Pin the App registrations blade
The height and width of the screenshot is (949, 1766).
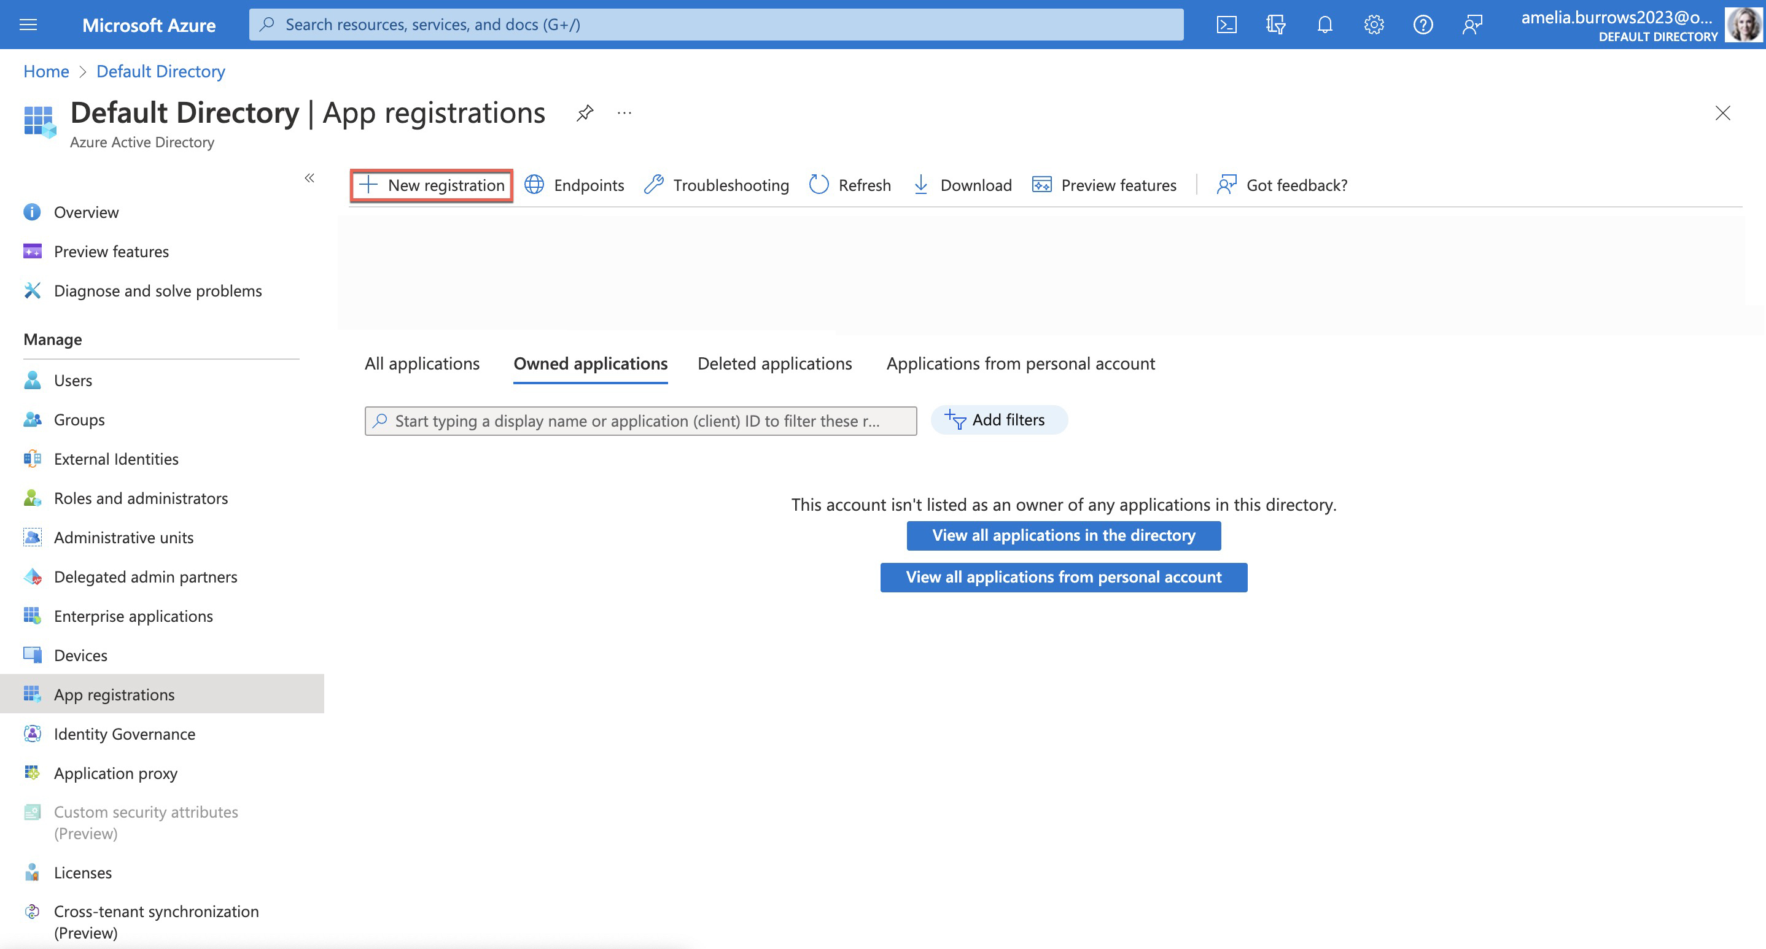click(585, 113)
